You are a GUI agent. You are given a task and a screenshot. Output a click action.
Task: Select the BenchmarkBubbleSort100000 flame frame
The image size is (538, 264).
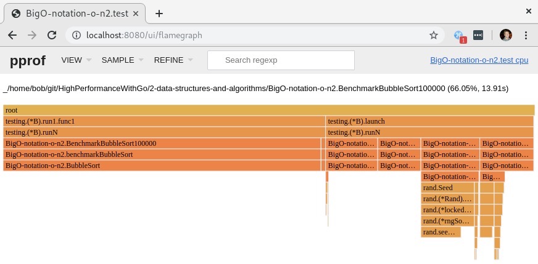tap(162, 143)
